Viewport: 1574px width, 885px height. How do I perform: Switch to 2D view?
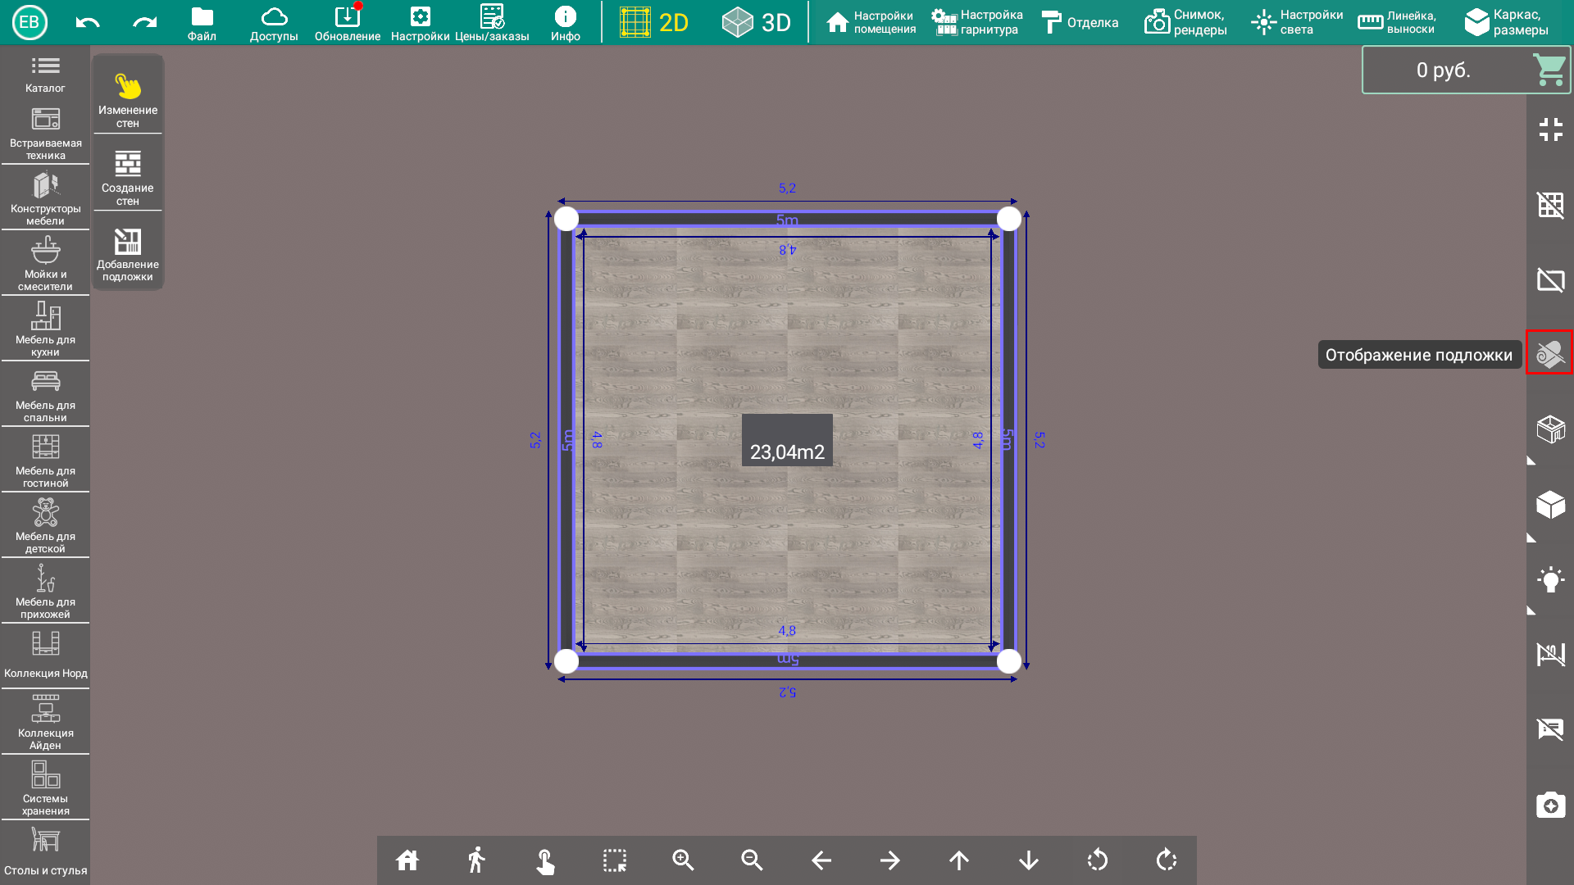(x=654, y=22)
